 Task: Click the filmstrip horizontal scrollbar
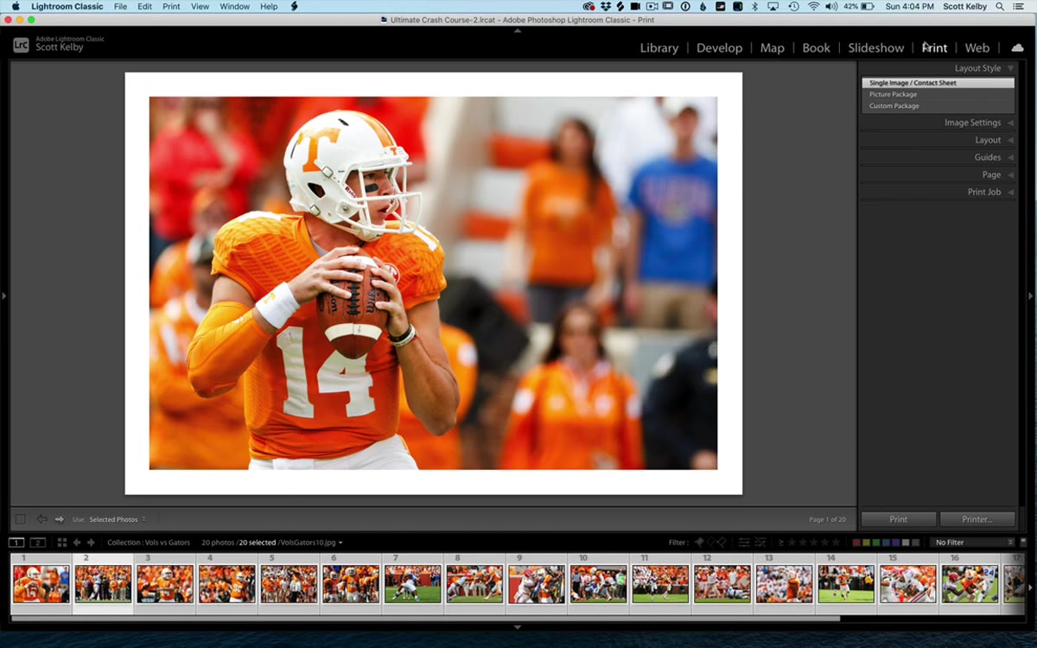coord(425,619)
